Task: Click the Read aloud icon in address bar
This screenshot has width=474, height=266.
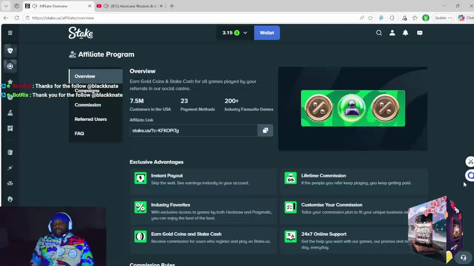Action: click(x=362, y=18)
